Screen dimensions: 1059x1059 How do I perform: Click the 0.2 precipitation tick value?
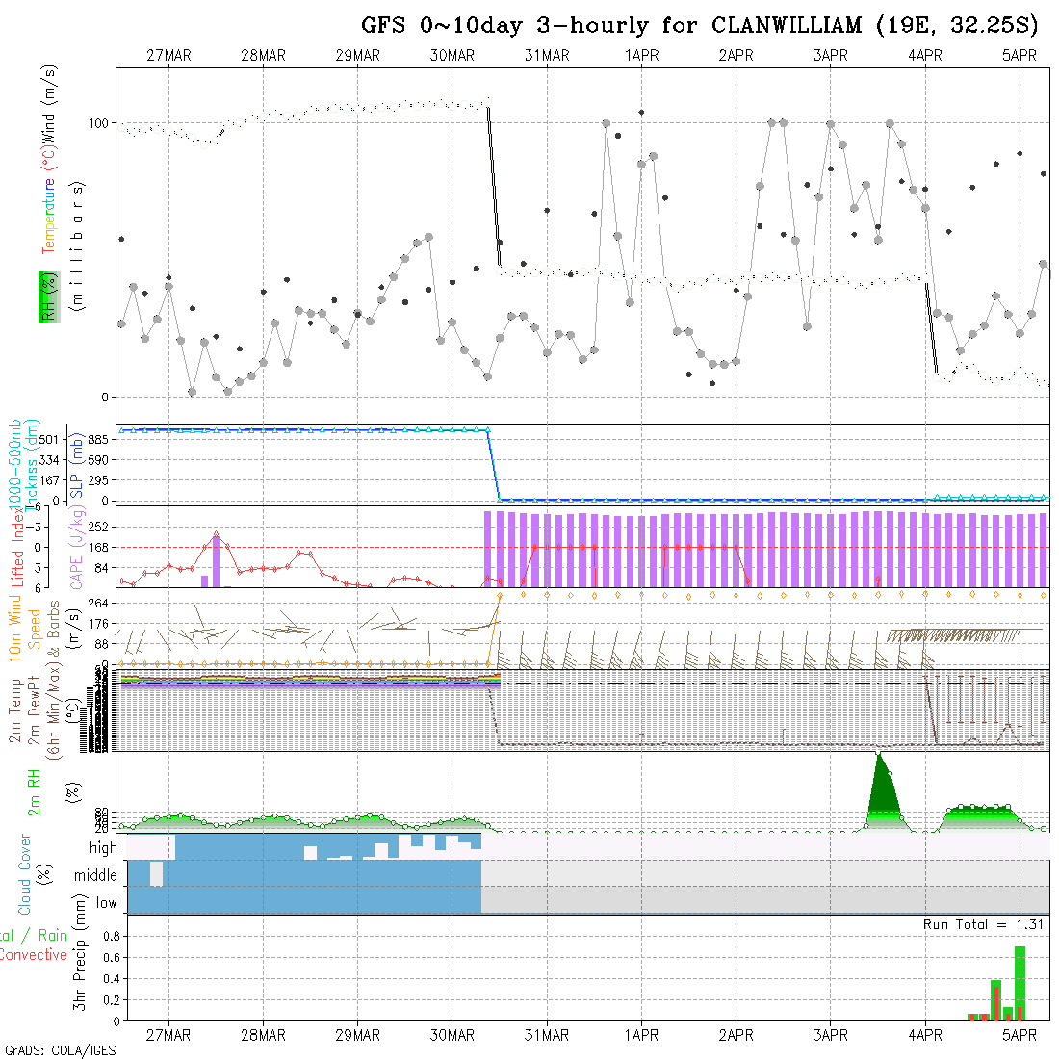pos(112,1000)
